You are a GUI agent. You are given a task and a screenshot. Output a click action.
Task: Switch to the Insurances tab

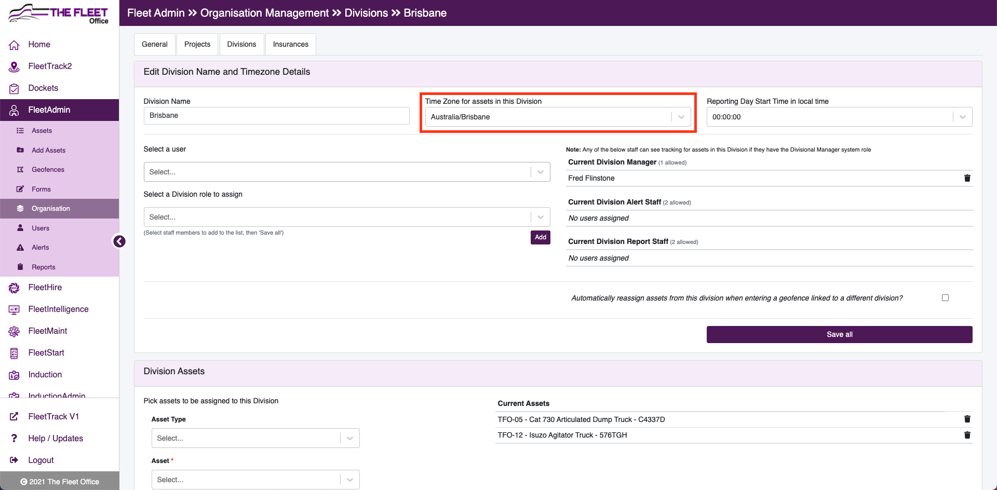tap(291, 44)
